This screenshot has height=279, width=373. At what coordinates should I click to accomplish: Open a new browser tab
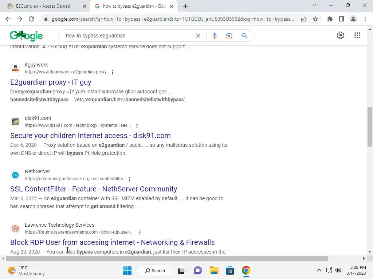point(185,6)
